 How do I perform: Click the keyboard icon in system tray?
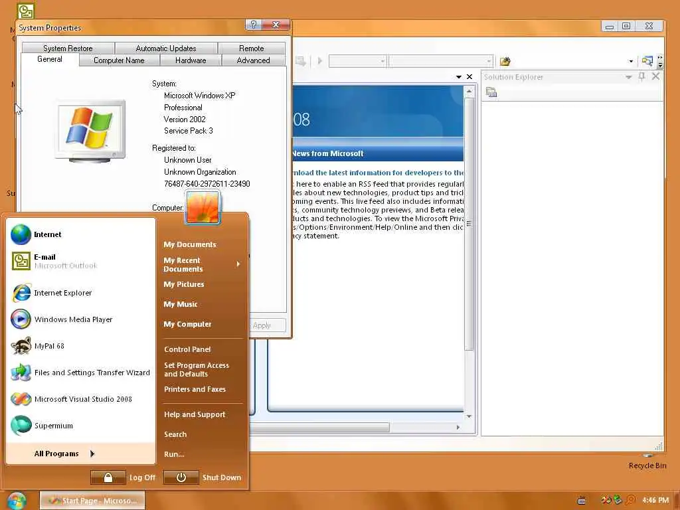[582, 501]
